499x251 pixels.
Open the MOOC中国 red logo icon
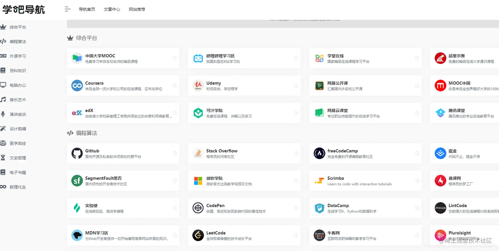[x=440, y=86]
